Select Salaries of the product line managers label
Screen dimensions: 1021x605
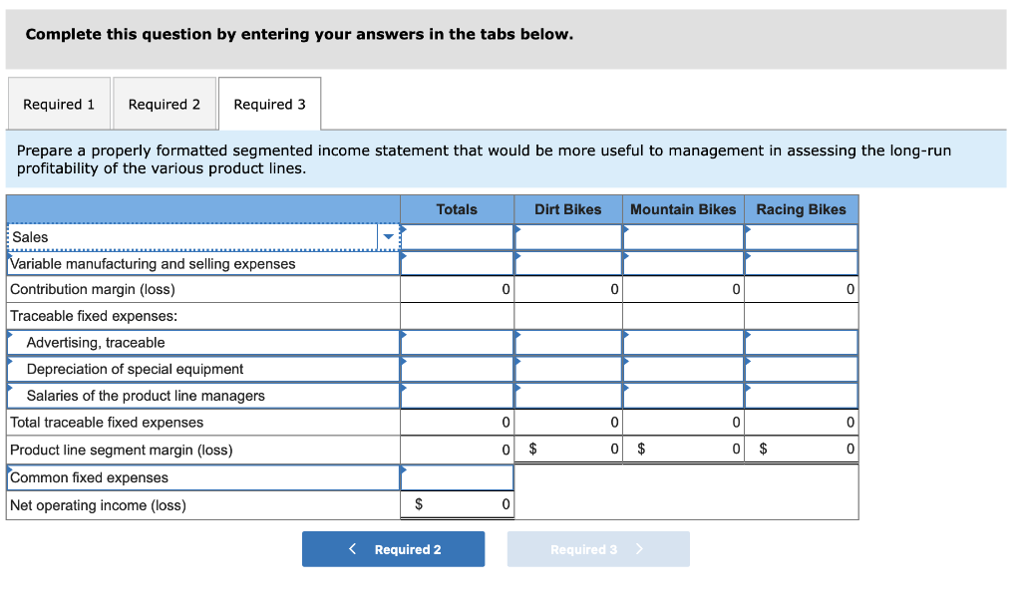tap(203, 396)
